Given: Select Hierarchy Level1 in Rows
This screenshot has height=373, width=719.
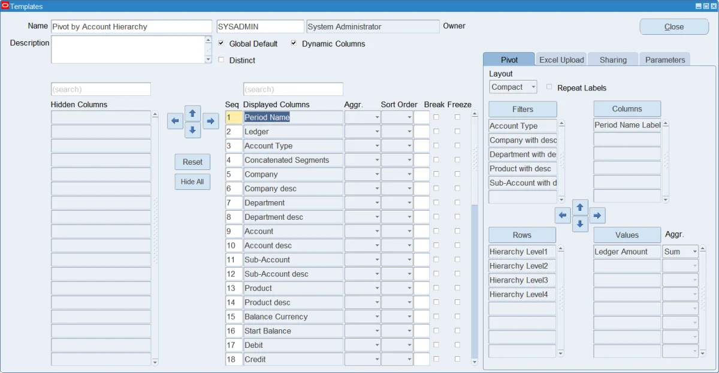Looking at the screenshot, I should point(522,251).
